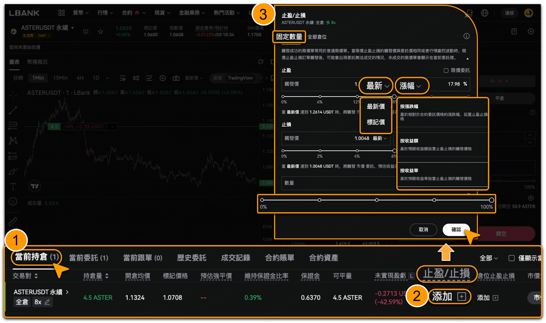Click the 100% handle on the quantity slider

click(x=491, y=200)
